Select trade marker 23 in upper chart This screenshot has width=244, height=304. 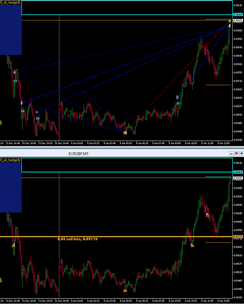click(15, 81)
